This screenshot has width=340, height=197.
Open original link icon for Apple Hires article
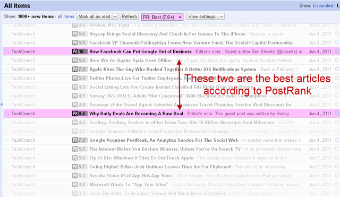click(337, 69)
